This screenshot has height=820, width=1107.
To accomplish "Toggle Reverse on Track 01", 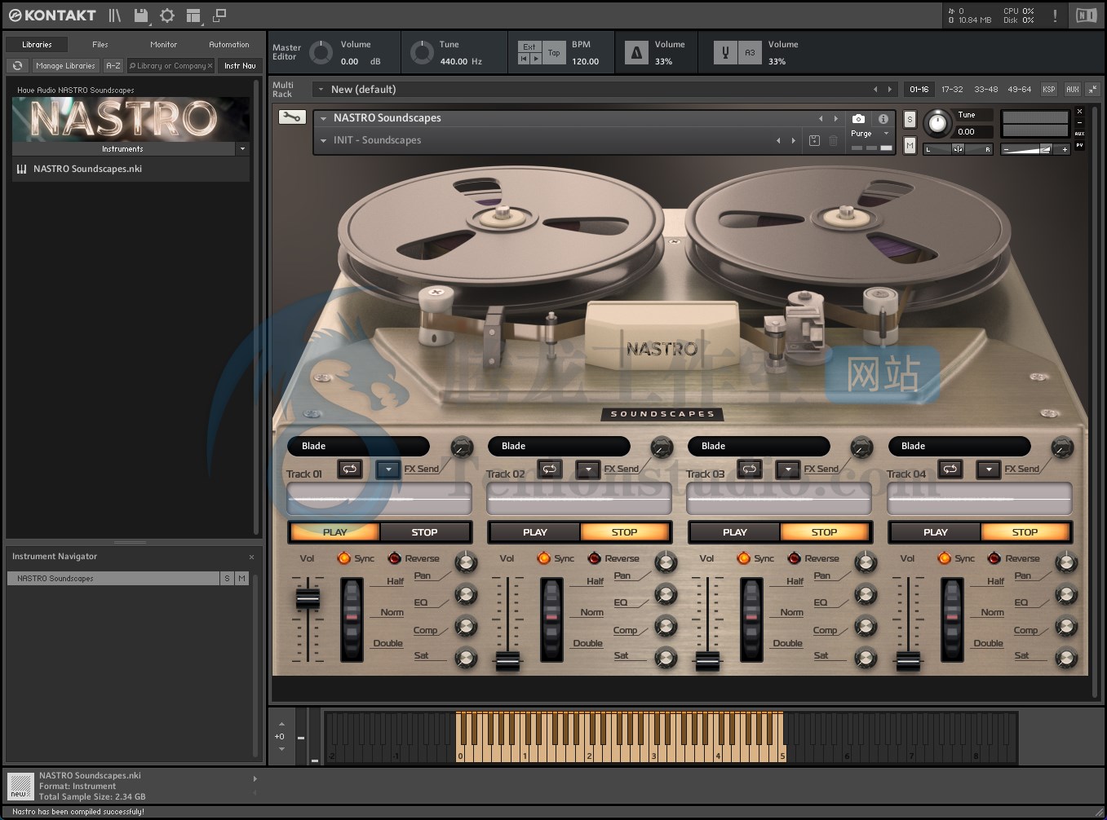I will [x=395, y=558].
